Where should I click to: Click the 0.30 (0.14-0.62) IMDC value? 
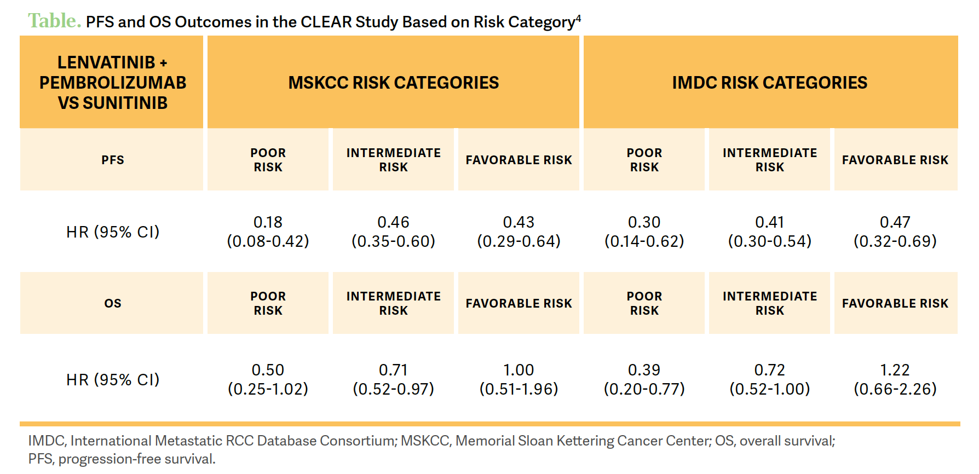pyautogui.click(x=644, y=232)
